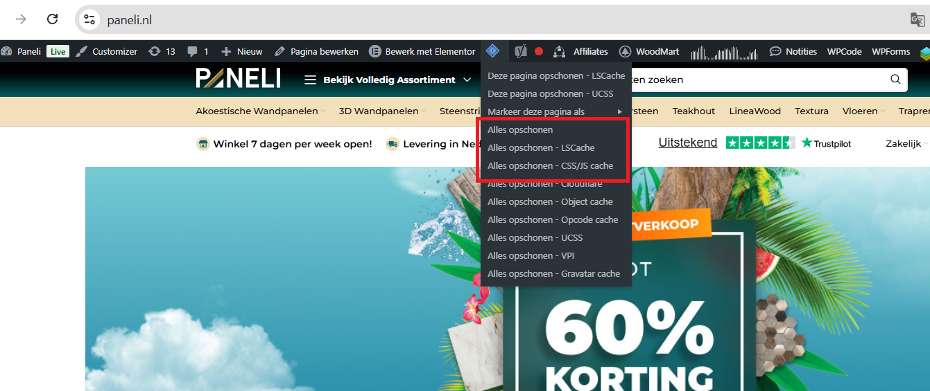This screenshot has height=391, width=930.
Task: Expand Akoestische Wandpanelen category dropdown
Action: tap(261, 111)
